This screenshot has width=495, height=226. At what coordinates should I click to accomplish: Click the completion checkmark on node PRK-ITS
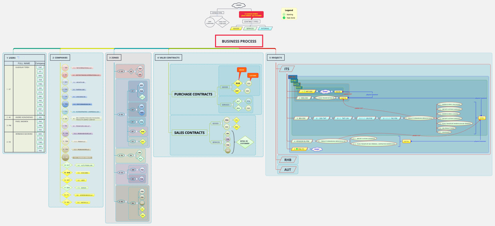click(x=297, y=149)
